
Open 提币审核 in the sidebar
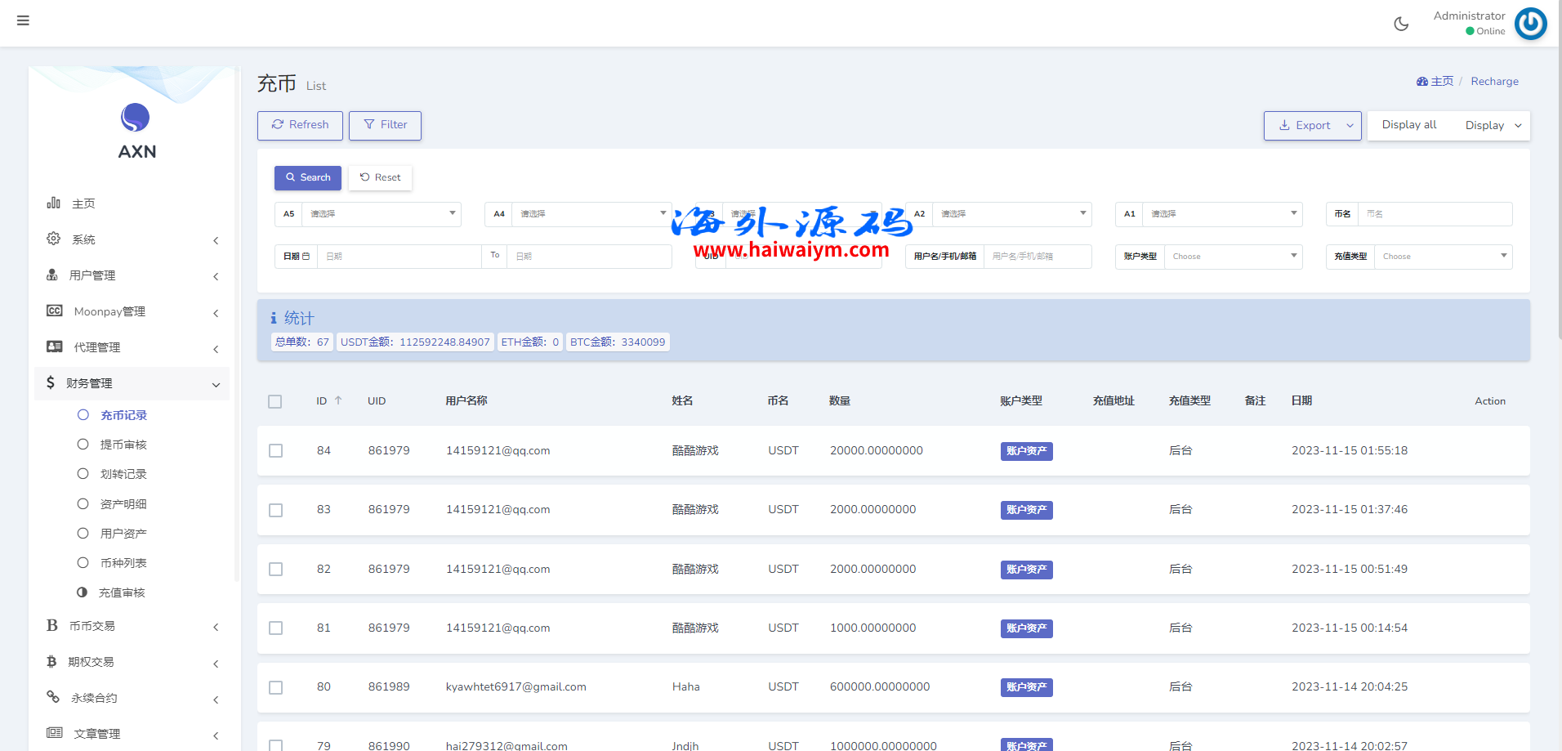click(123, 445)
